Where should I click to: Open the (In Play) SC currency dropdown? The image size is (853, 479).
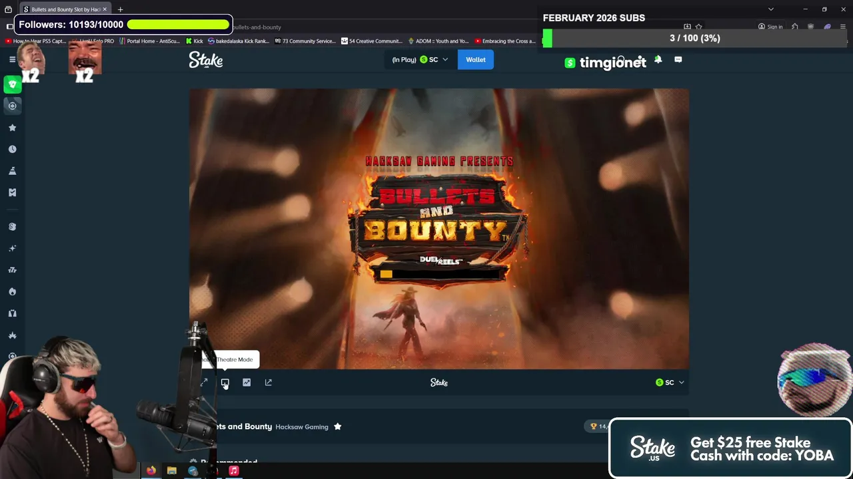pos(421,60)
